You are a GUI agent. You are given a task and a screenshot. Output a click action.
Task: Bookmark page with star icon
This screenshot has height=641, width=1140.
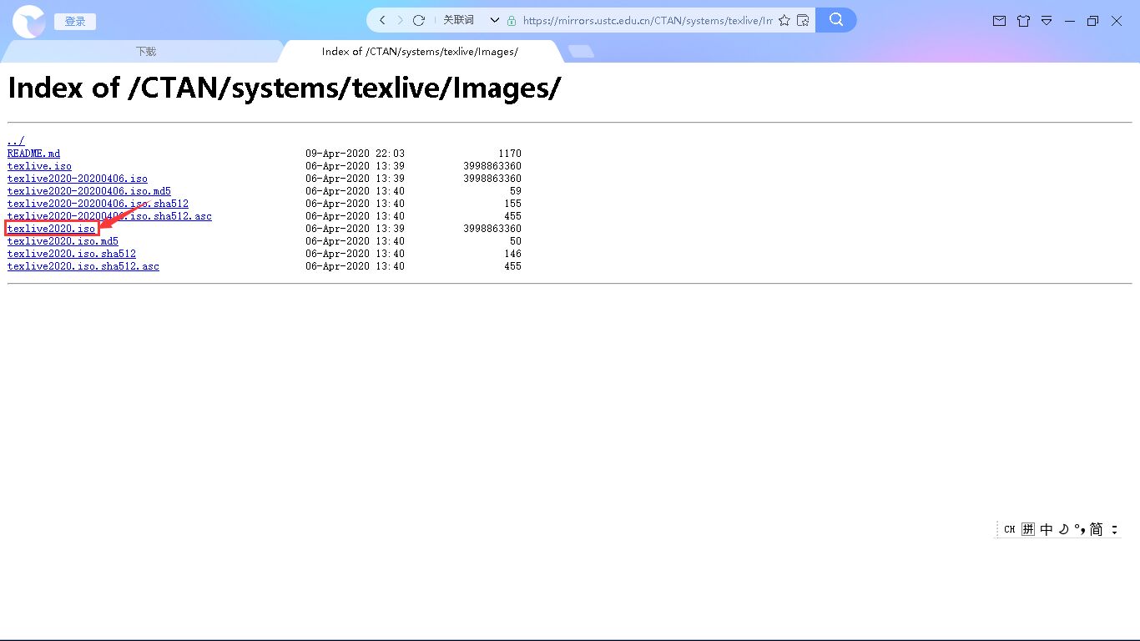click(784, 20)
